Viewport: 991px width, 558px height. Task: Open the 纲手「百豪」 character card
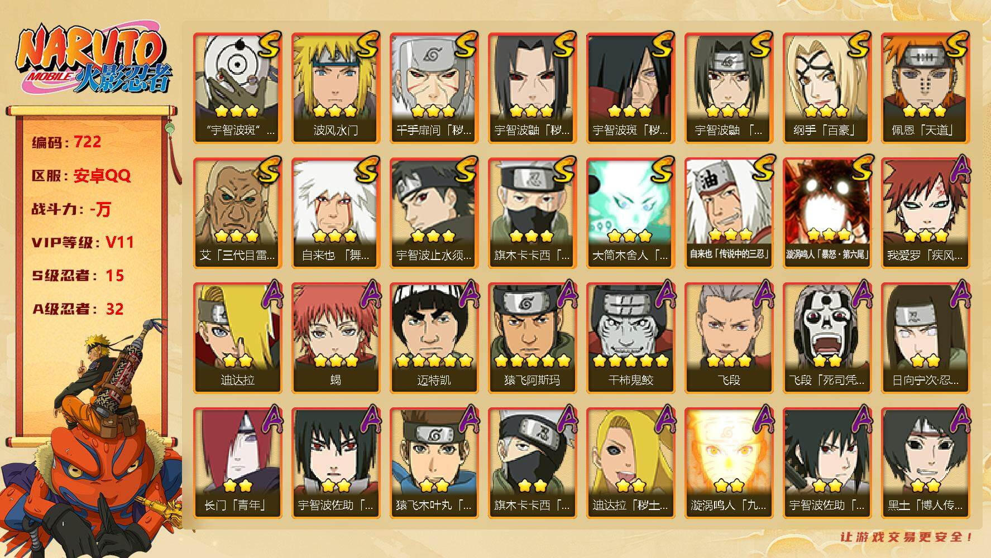click(x=827, y=88)
